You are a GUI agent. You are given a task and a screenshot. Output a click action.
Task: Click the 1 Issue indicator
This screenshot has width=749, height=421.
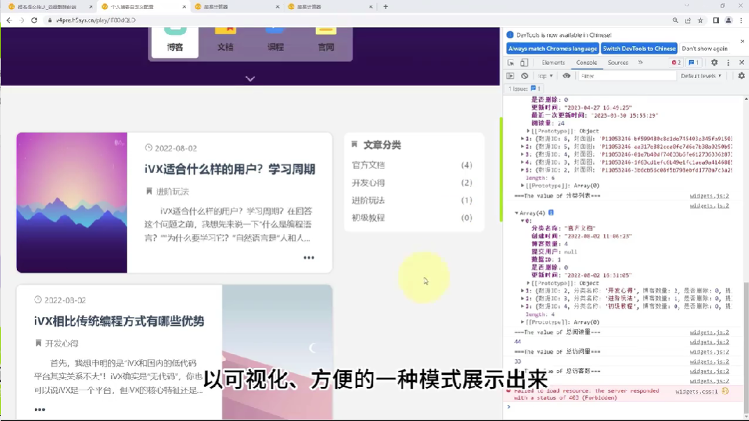524,89
